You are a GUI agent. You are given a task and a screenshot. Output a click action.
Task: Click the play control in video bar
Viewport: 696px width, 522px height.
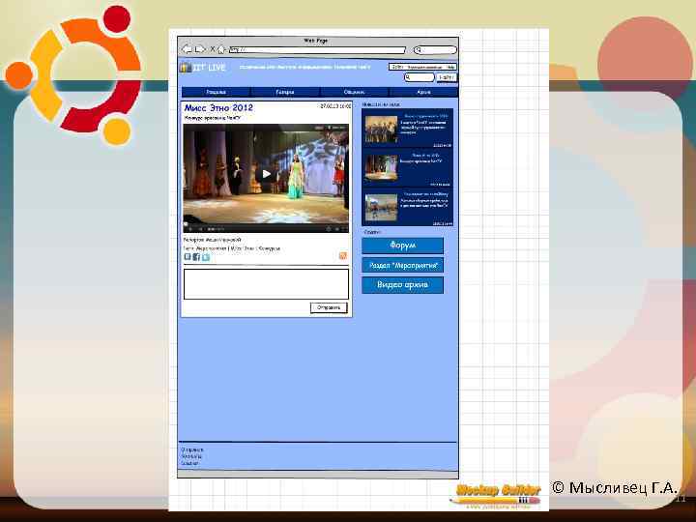pyautogui.click(x=190, y=229)
